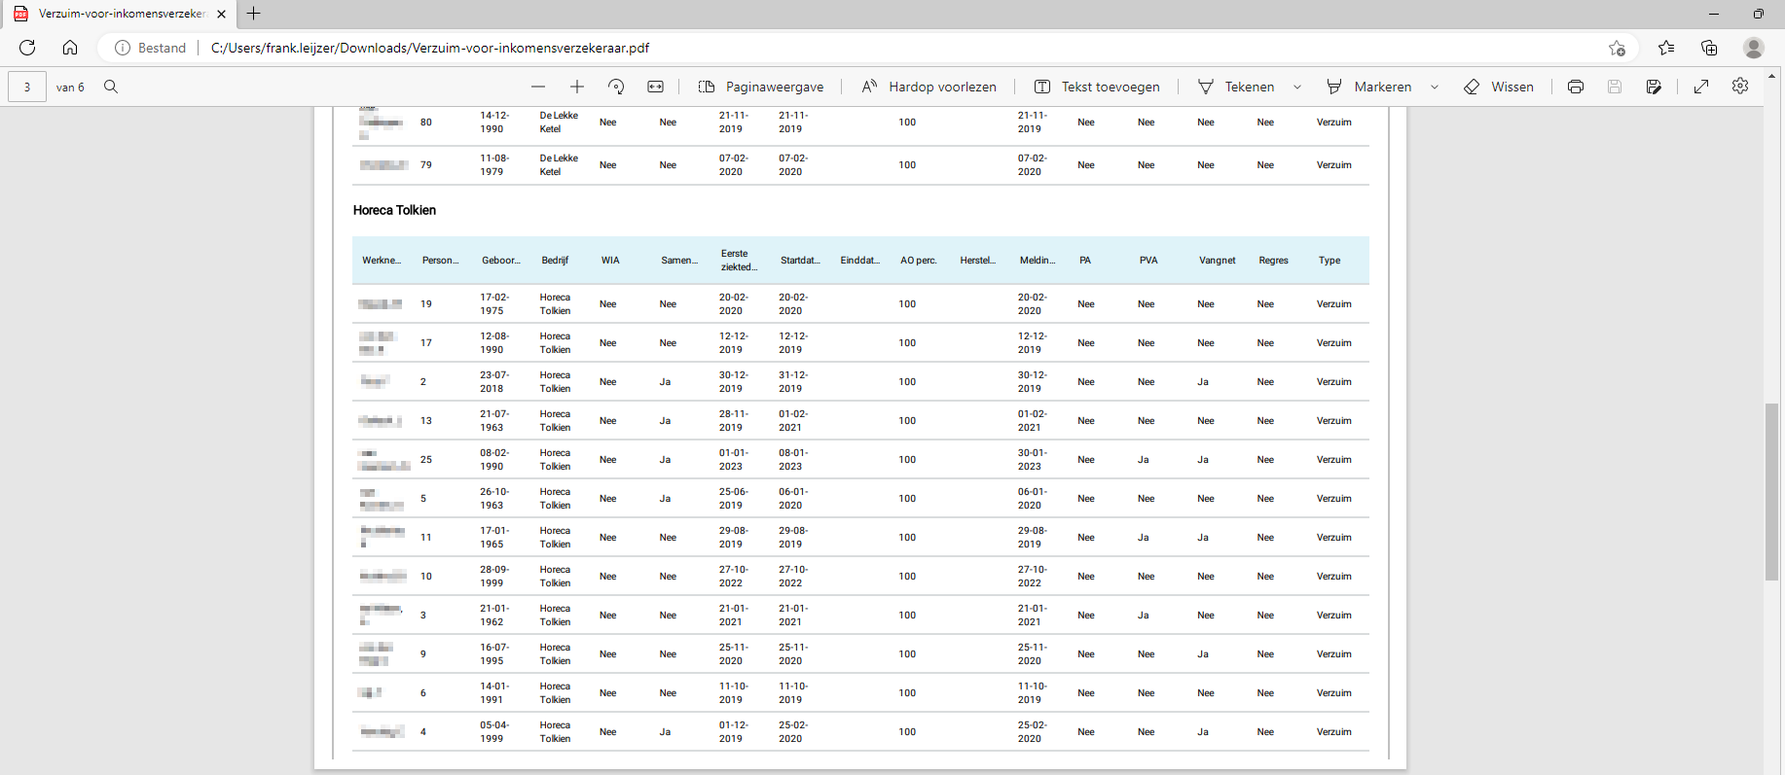The height and width of the screenshot is (775, 1785).
Task: Click birth date 17-02-1975
Action: point(493,304)
